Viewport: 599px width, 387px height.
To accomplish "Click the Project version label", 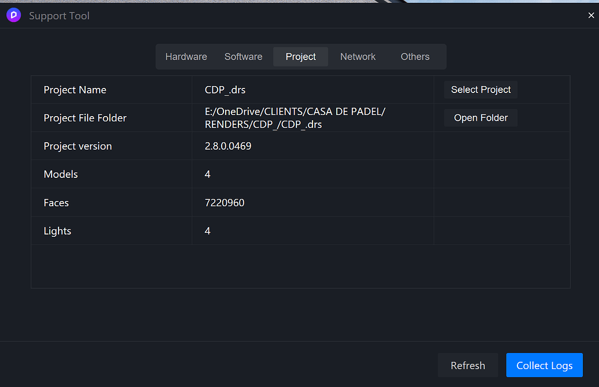I will [x=78, y=146].
